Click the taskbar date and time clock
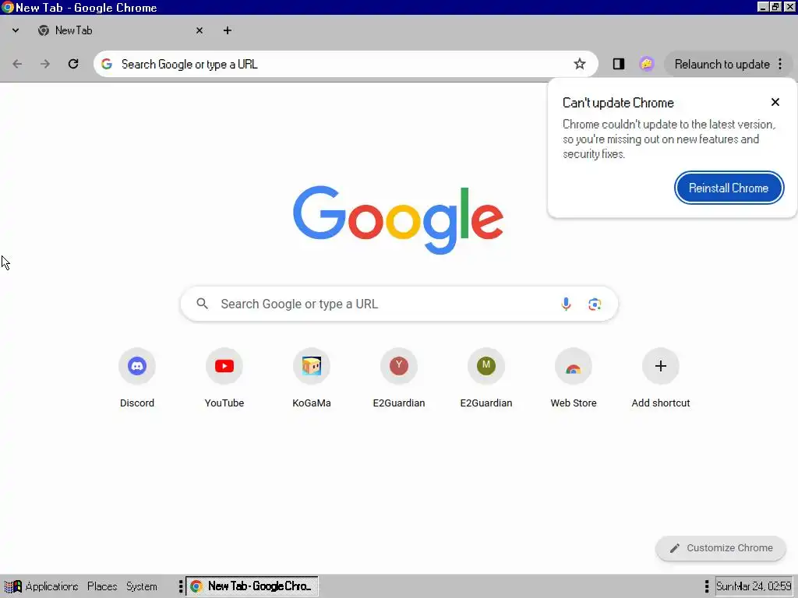The width and height of the screenshot is (798, 598). (x=754, y=586)
